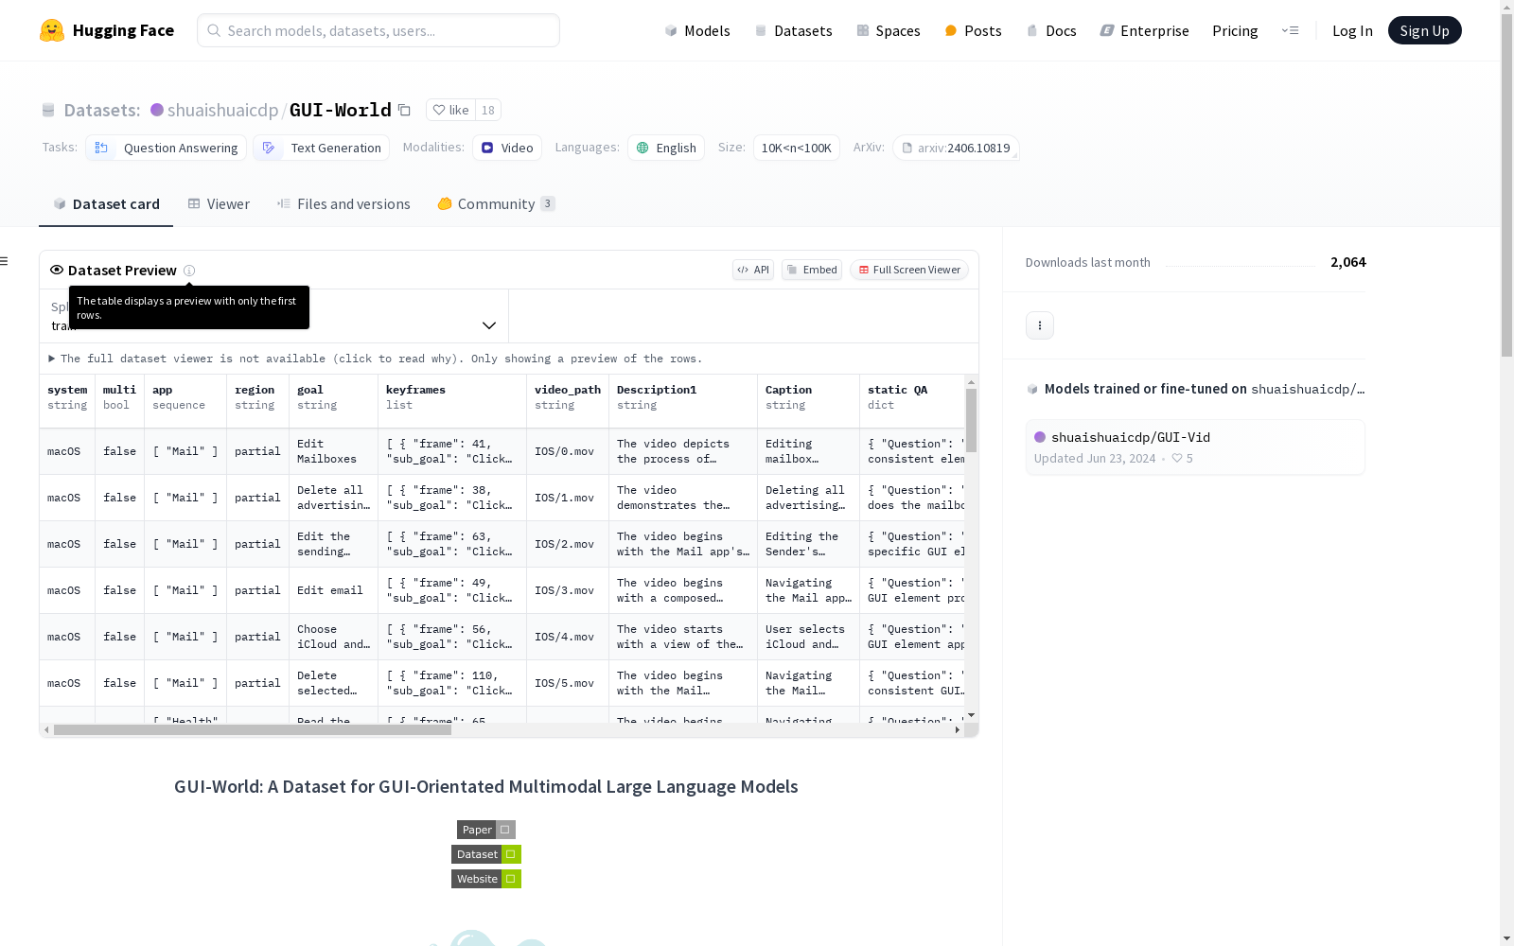Open Docs in top navigation
Viewport: 1514px width, 946px height.
click(1051, 30)
